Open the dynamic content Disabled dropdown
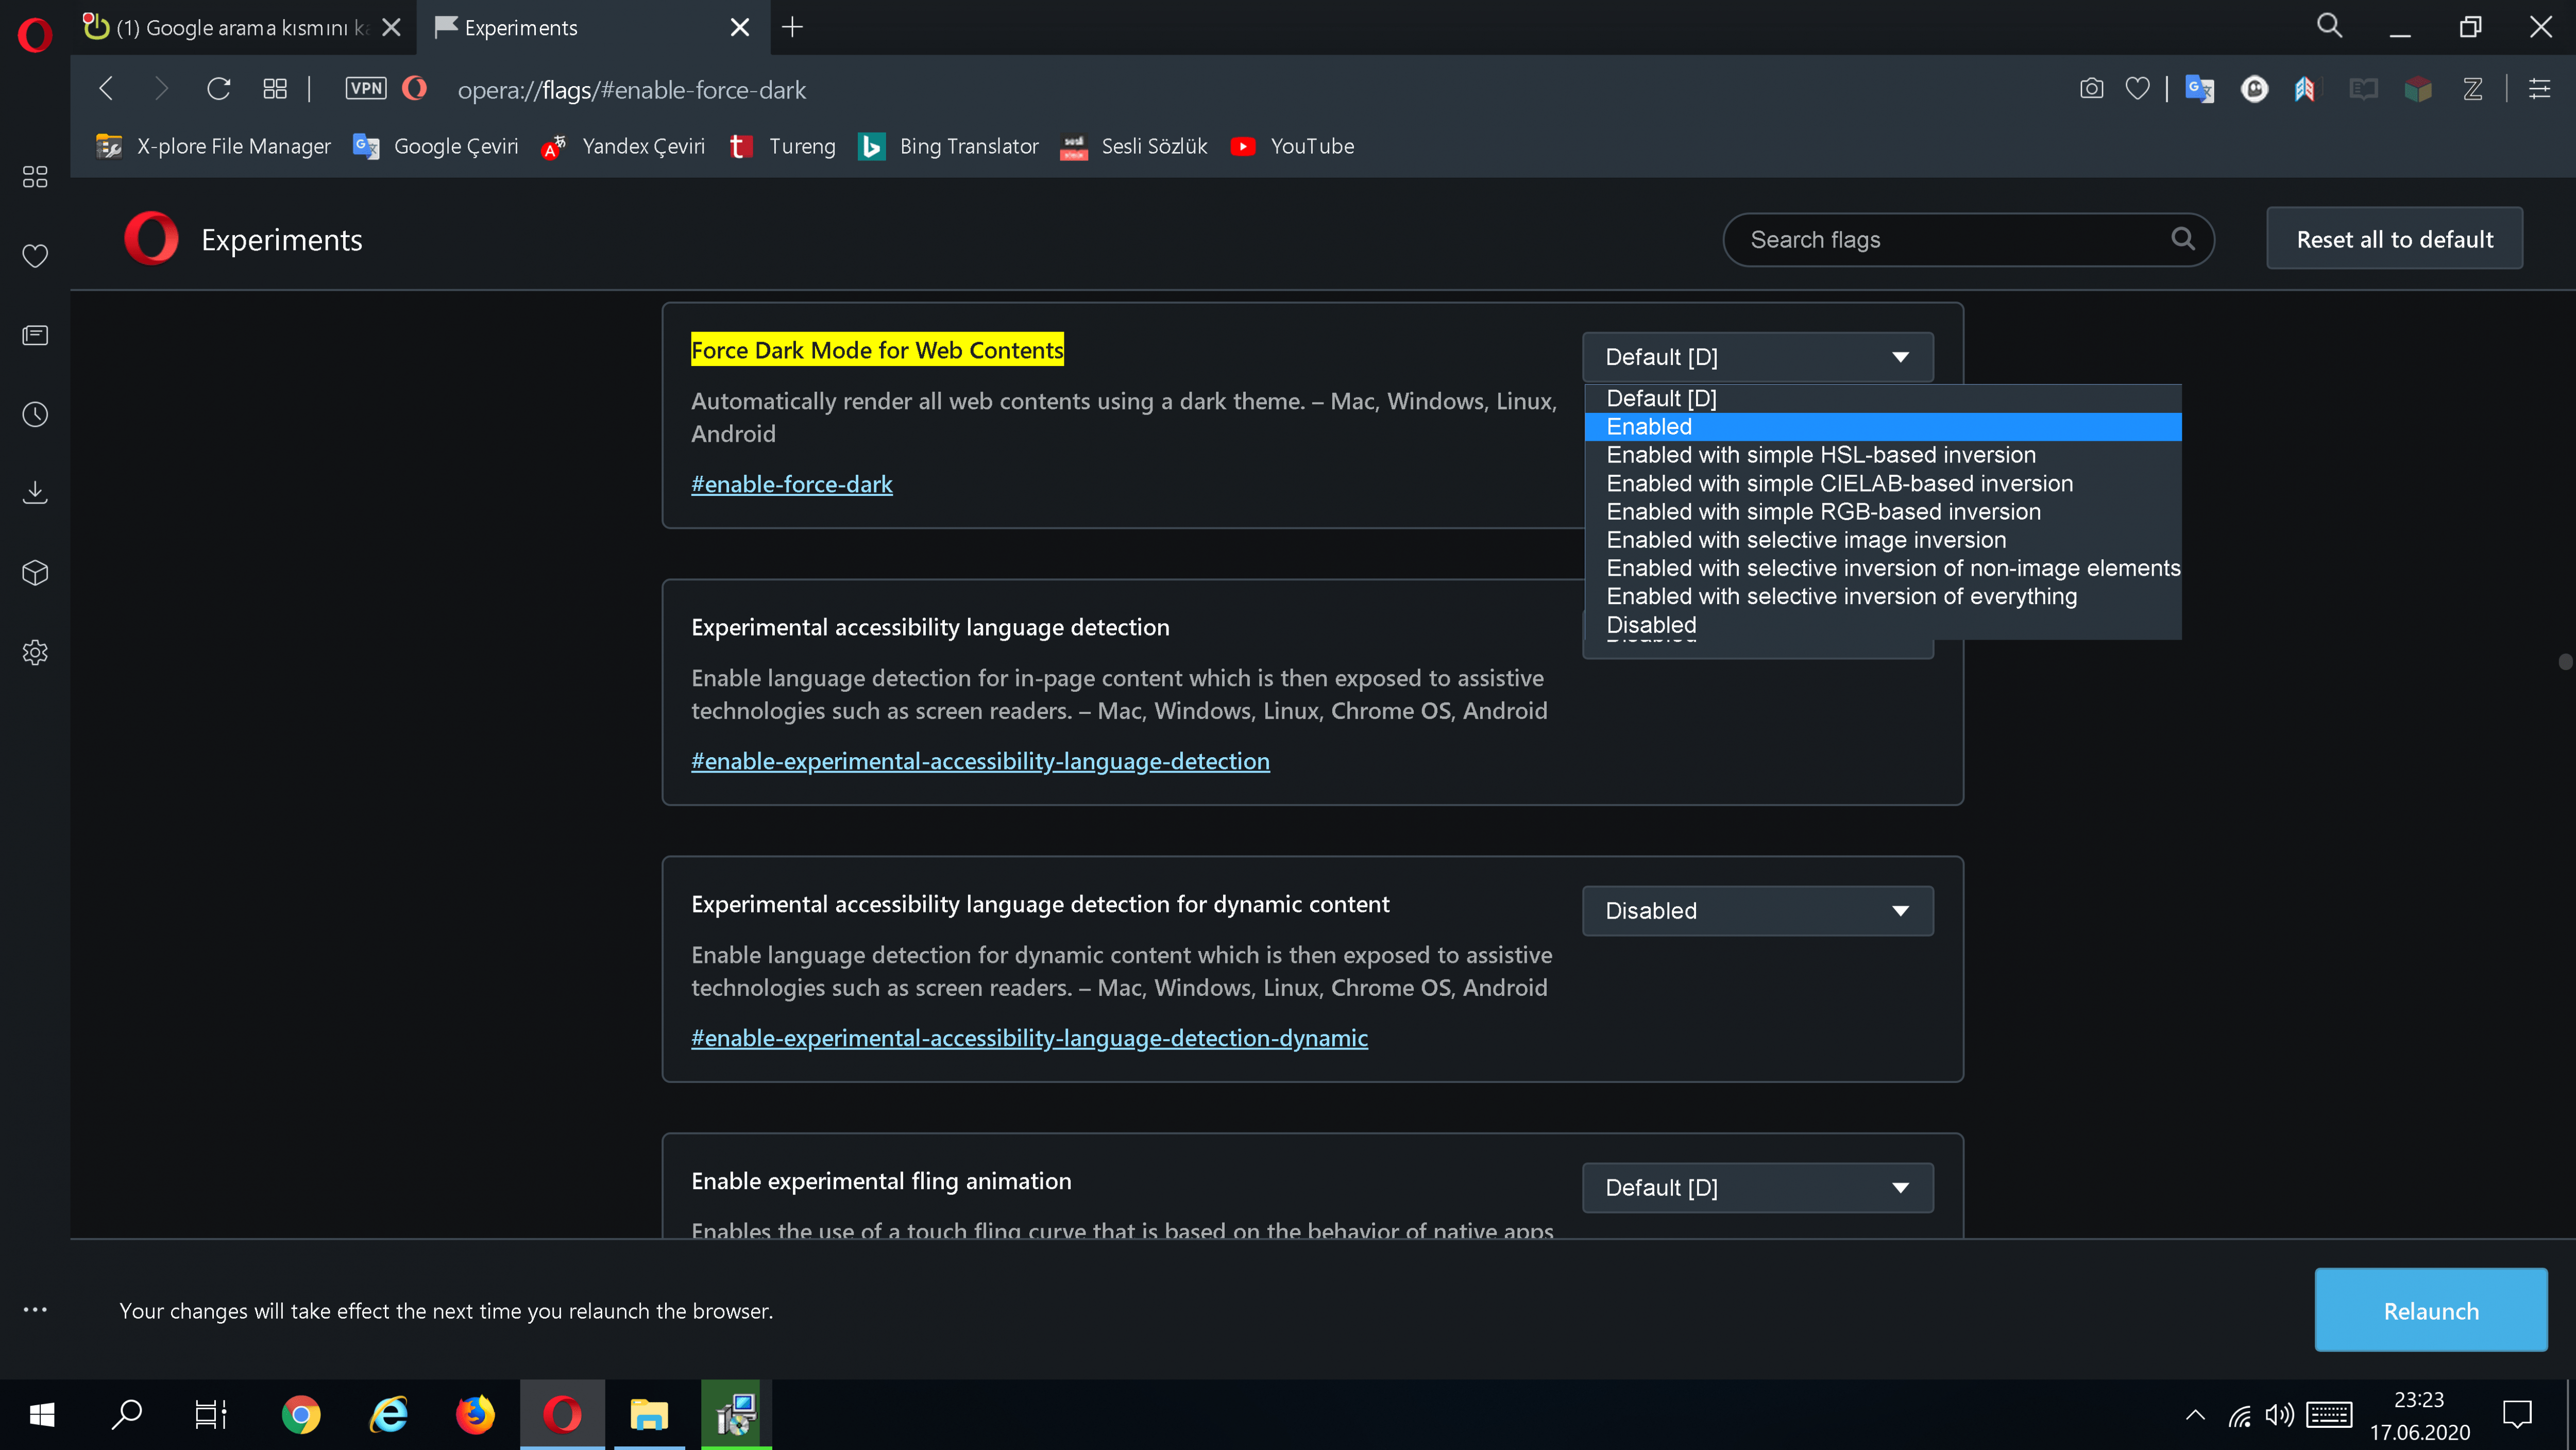This screenshot has height=1450, width=2576. pos(1757,911)
